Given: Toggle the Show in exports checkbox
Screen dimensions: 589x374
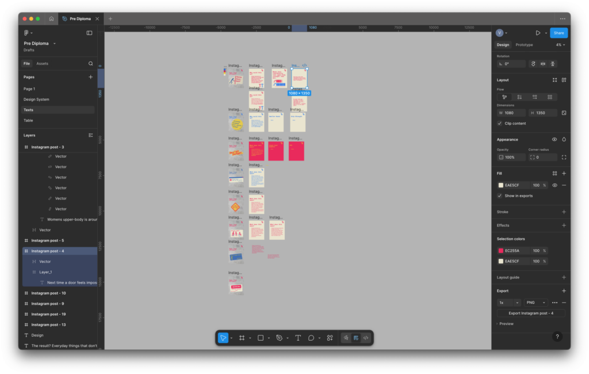Looking at the screenshot, I should point(500,196).
